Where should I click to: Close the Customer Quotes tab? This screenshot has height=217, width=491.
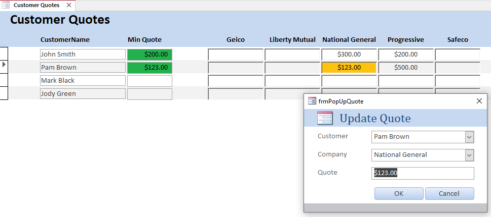tap(69, 5)
